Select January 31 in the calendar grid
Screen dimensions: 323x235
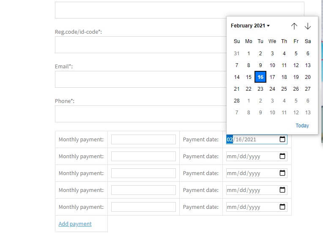click(237, 53)
